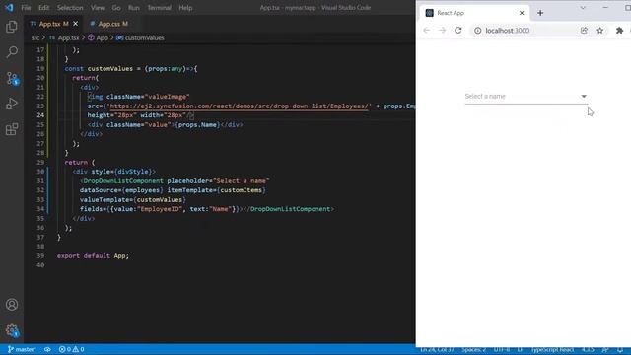
Task: Click 'customValues' in the const declaration line
Action: (109, 68)
